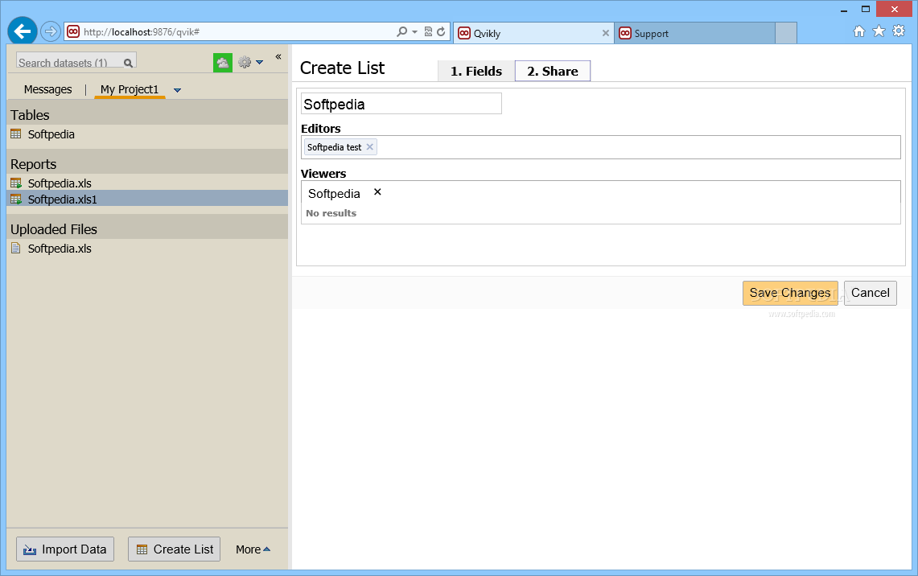Screen dimensions: 918x576
Task: Open a new blank tab
Action: [786, 33]
